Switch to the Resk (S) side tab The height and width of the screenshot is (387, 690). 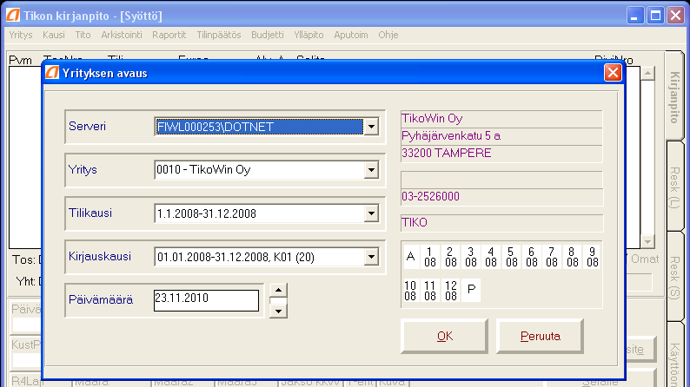click(675, 278)
